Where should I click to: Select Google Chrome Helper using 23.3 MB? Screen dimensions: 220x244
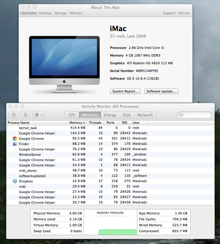(110, 197)
